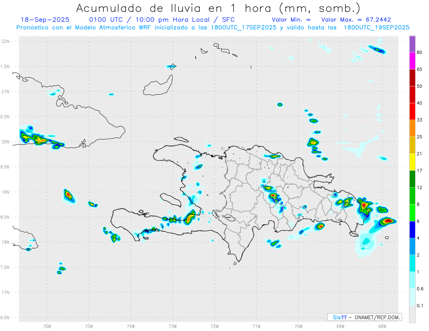Click the 'Pronóstico con el Modelo Atmosférico WRF' line
Viewport: 429px width, 331px height.
(x=213, y=27)
